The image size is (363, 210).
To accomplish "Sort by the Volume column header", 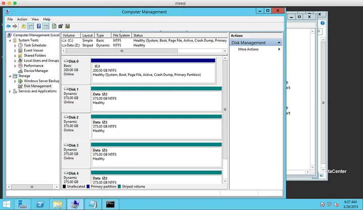I will coord(71,35).
